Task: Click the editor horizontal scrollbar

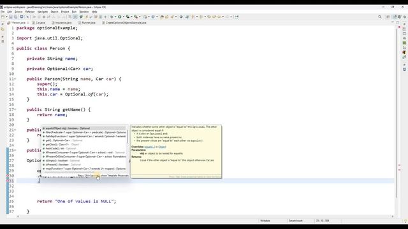Action: (x=205, y=216)
